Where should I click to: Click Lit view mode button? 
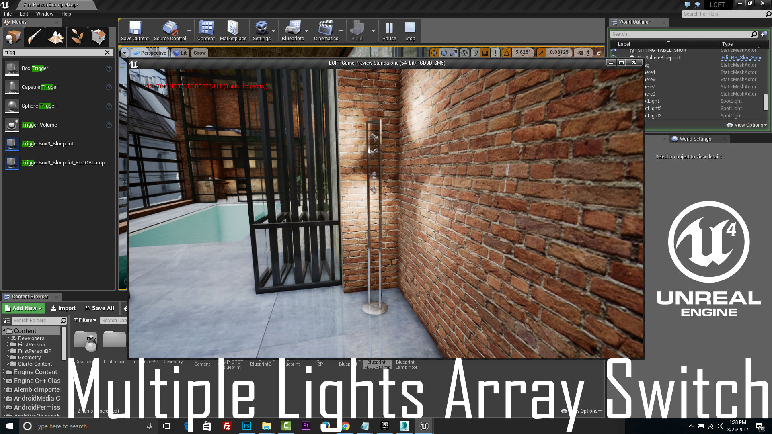pyautogui.click(x=180, y=53)
